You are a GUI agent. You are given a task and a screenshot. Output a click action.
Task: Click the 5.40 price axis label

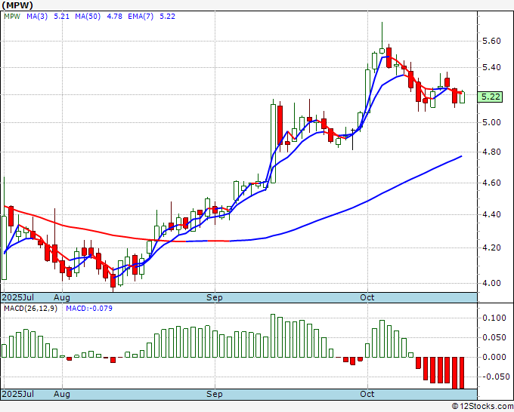click(x=491, y=67)
